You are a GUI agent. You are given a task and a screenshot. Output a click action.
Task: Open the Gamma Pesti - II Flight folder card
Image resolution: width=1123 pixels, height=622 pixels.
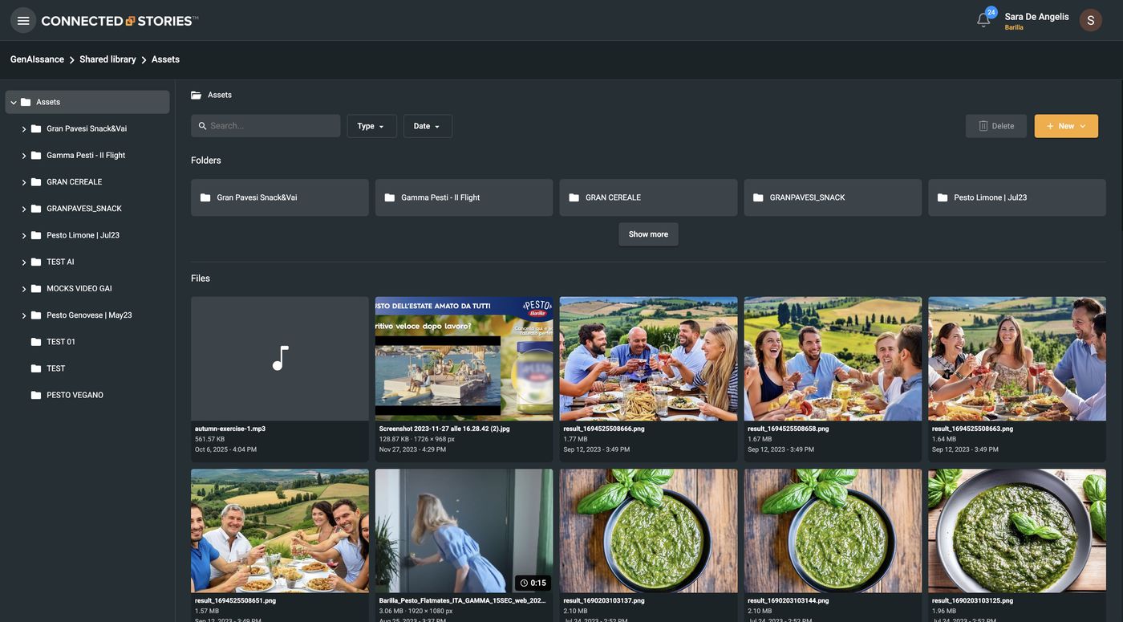[464, 197]
